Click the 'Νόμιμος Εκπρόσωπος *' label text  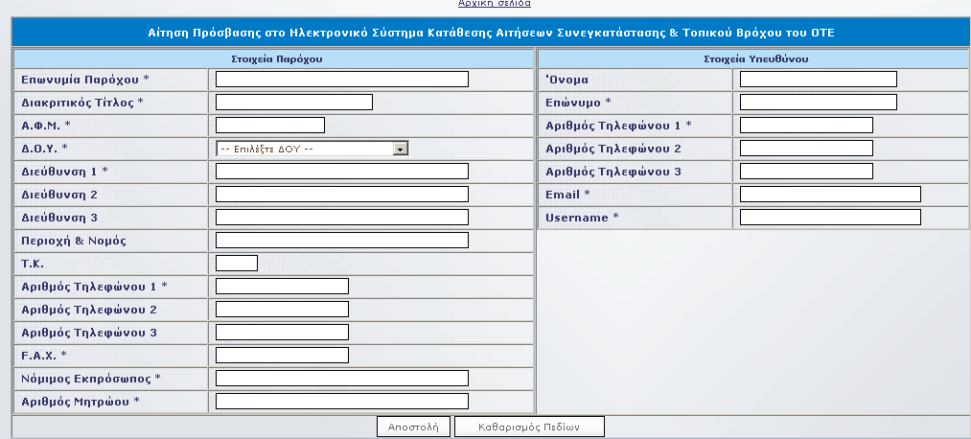tap(91, 379)
